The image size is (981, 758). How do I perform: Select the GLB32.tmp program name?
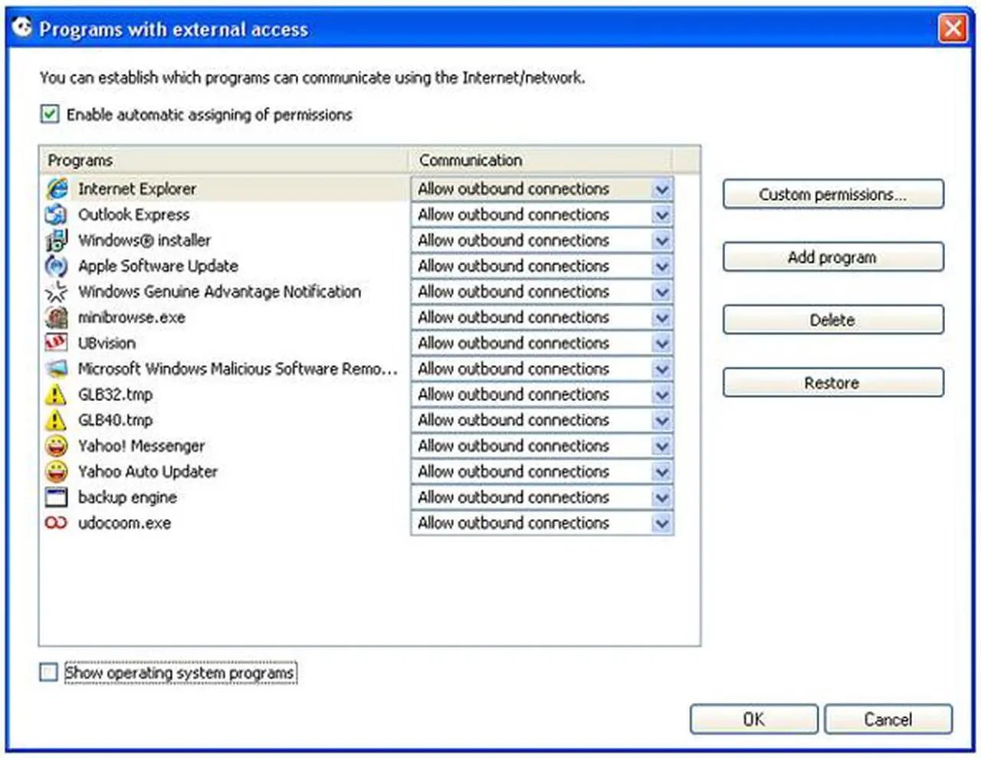point(115,395)
